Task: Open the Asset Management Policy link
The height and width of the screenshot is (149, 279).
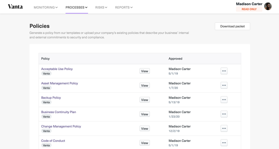Action: tap(59, 83)
